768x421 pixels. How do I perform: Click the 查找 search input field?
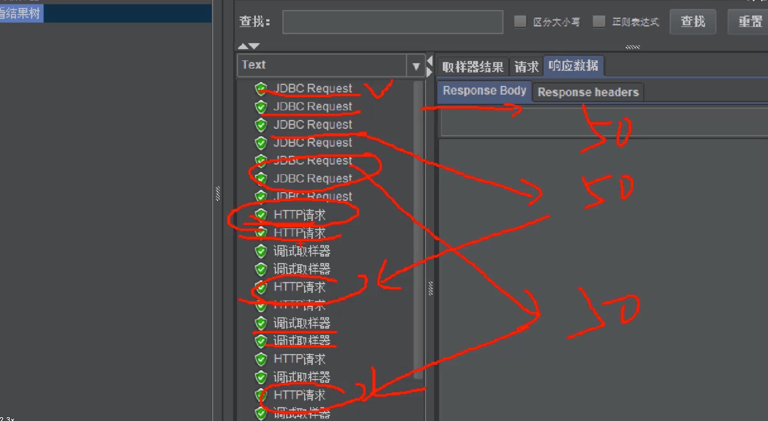click(x=394, y=21)
